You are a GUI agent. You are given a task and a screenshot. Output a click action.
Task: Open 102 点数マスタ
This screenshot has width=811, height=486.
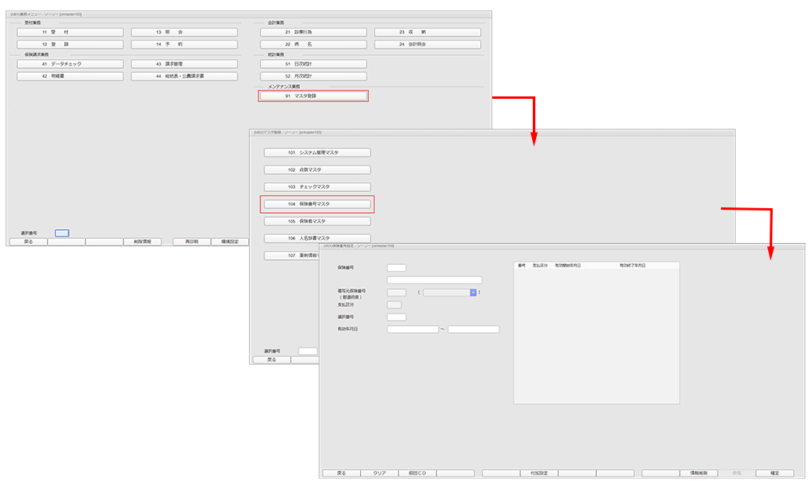[317, 170]
